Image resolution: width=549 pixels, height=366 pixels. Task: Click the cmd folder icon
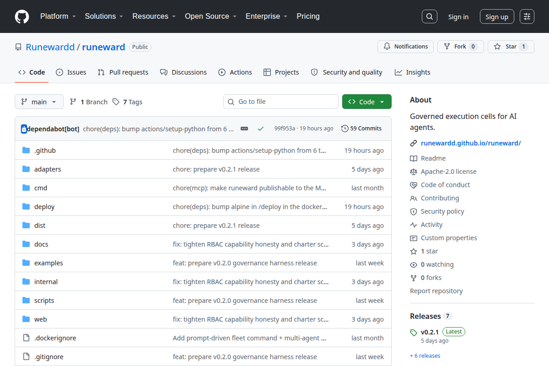(26, 188)
